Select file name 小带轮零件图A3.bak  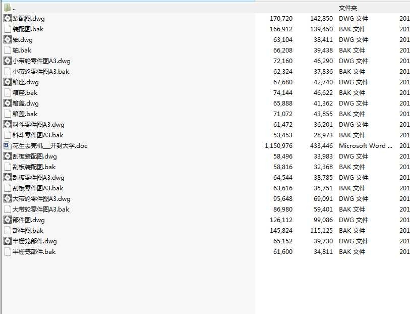click(41, 72)
